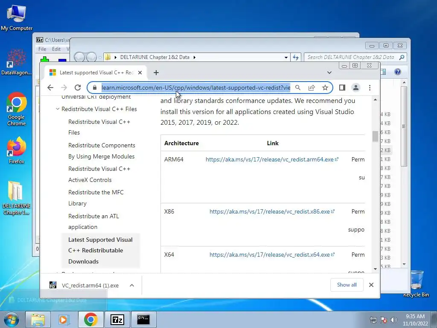The image size is (437, 328).
Task: Open Chrome three-dot menu
Action: (370, 88)
